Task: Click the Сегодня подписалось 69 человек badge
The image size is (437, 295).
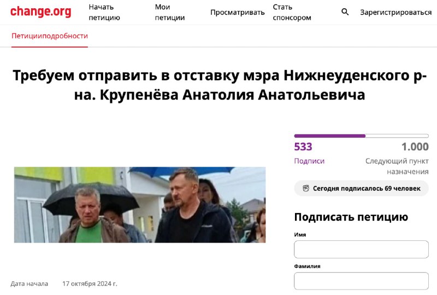Action: click(361, 188)
